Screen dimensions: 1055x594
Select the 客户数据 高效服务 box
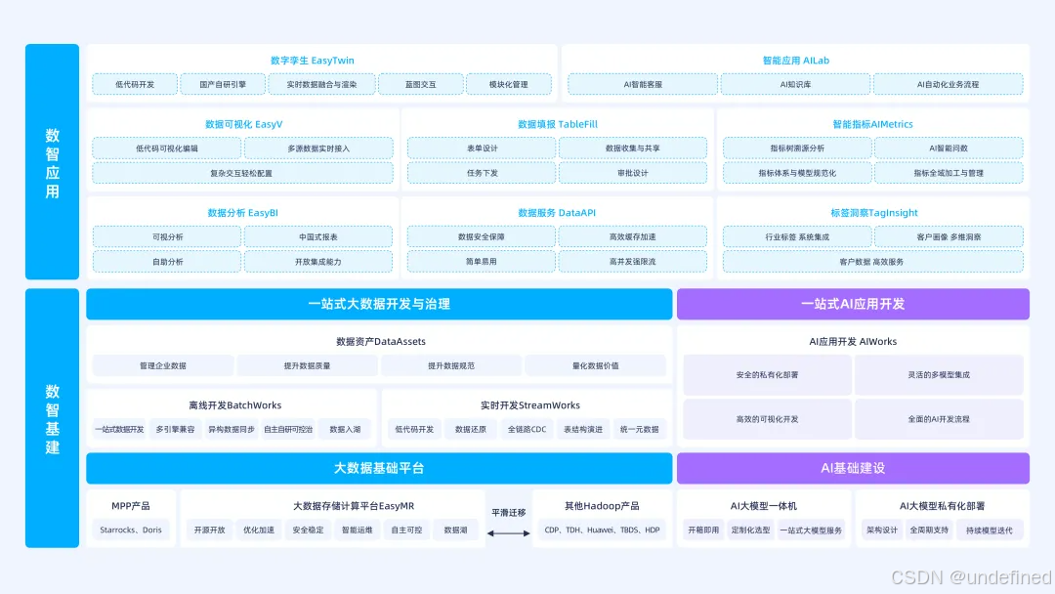[x=872, y=262]
